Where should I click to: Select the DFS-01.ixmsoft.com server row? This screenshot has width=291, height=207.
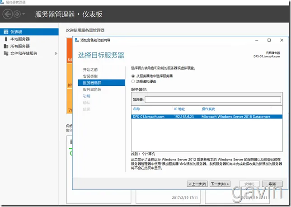[x=207, y=117]
